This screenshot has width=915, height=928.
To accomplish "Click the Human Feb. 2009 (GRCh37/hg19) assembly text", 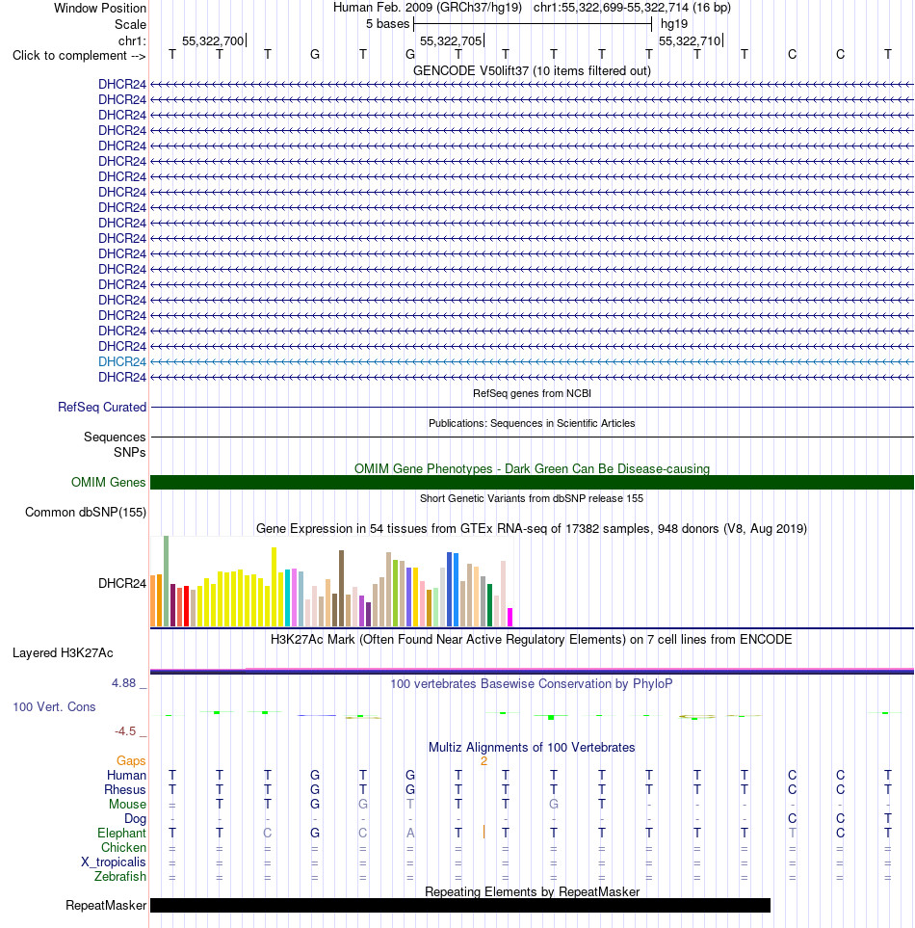I will pyautogui.click(x=427, y=8).
